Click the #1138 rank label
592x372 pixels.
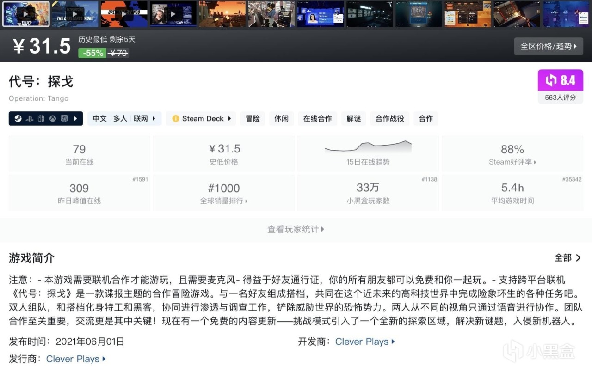[x=429, y=179]
